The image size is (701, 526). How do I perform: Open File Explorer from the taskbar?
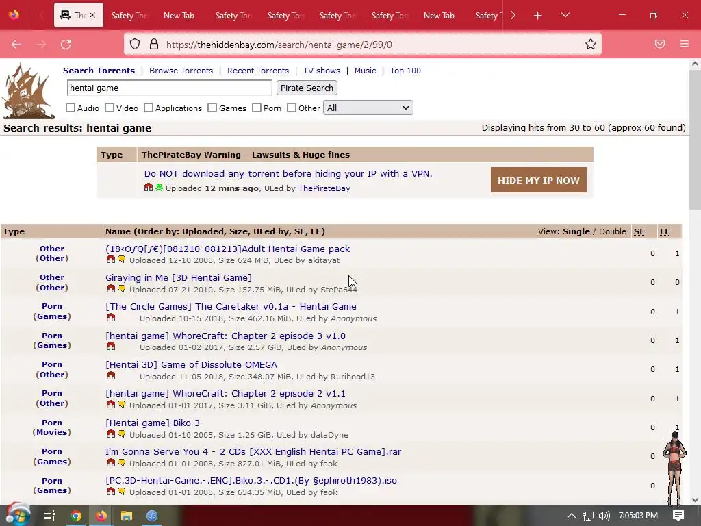click(x=127, y=516)
